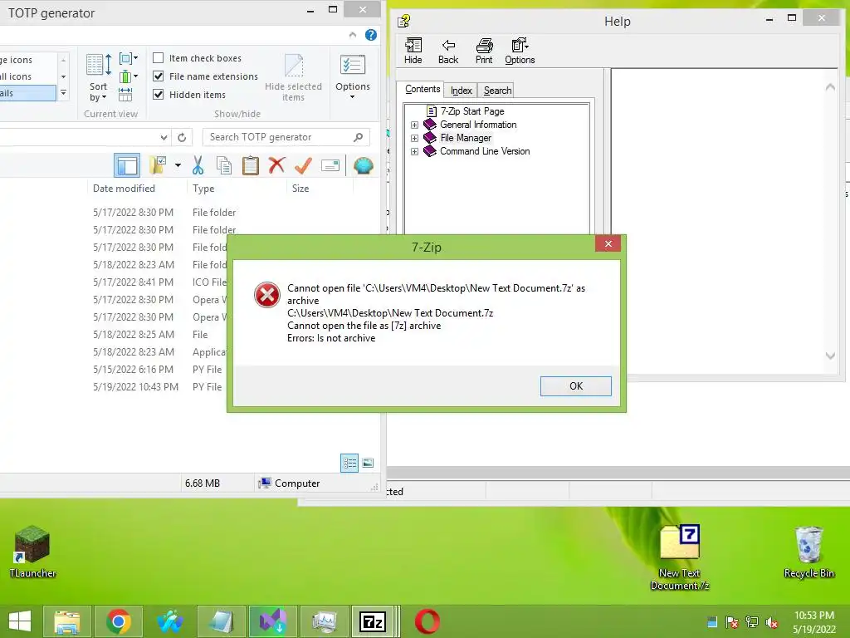Refresh the TOTP generator folder
Image resolution: width=850 pixels, height=638 pixels.
coord(182,137)
